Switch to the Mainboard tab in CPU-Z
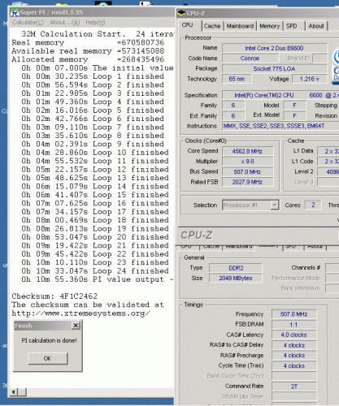Viewport: 339px width, 406px height. tap(240, 26)
